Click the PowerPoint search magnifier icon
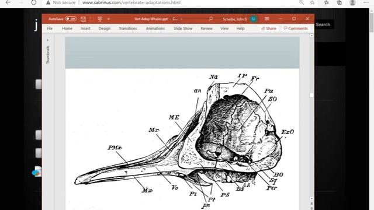 (x=210, y=19)
